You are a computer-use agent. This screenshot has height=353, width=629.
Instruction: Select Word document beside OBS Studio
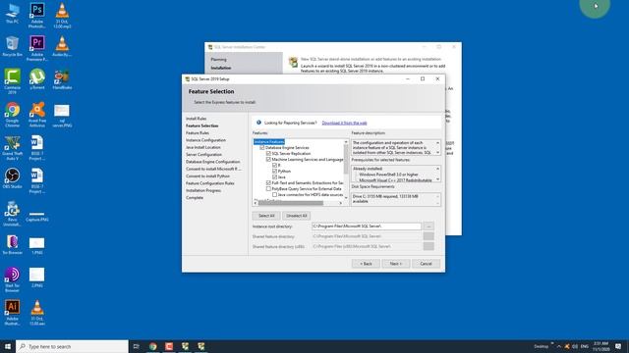(x=37, y=180)
